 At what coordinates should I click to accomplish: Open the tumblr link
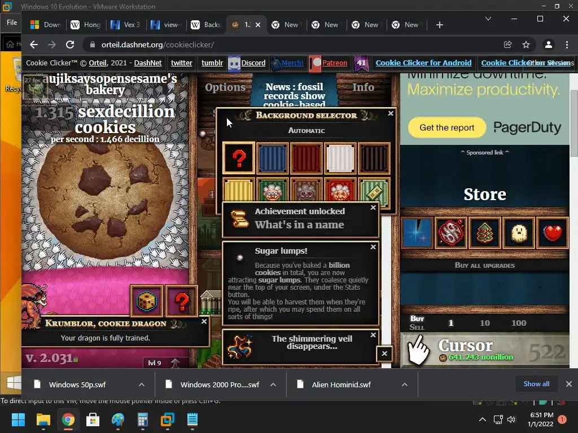coord(212,63)
